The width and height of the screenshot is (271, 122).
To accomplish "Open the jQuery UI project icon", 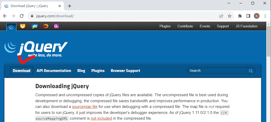I will (23, 26).
